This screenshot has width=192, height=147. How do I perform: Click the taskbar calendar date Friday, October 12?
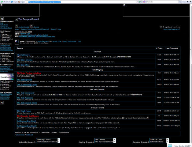tap(182, 146)
